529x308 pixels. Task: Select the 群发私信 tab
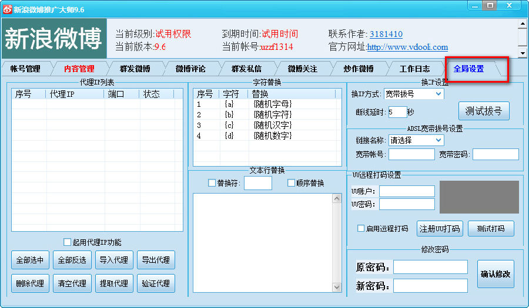coord(247,69)
